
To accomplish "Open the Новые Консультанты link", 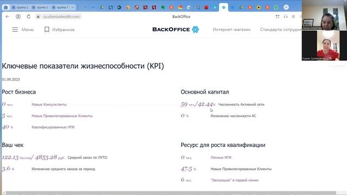I will click(49, 105).
